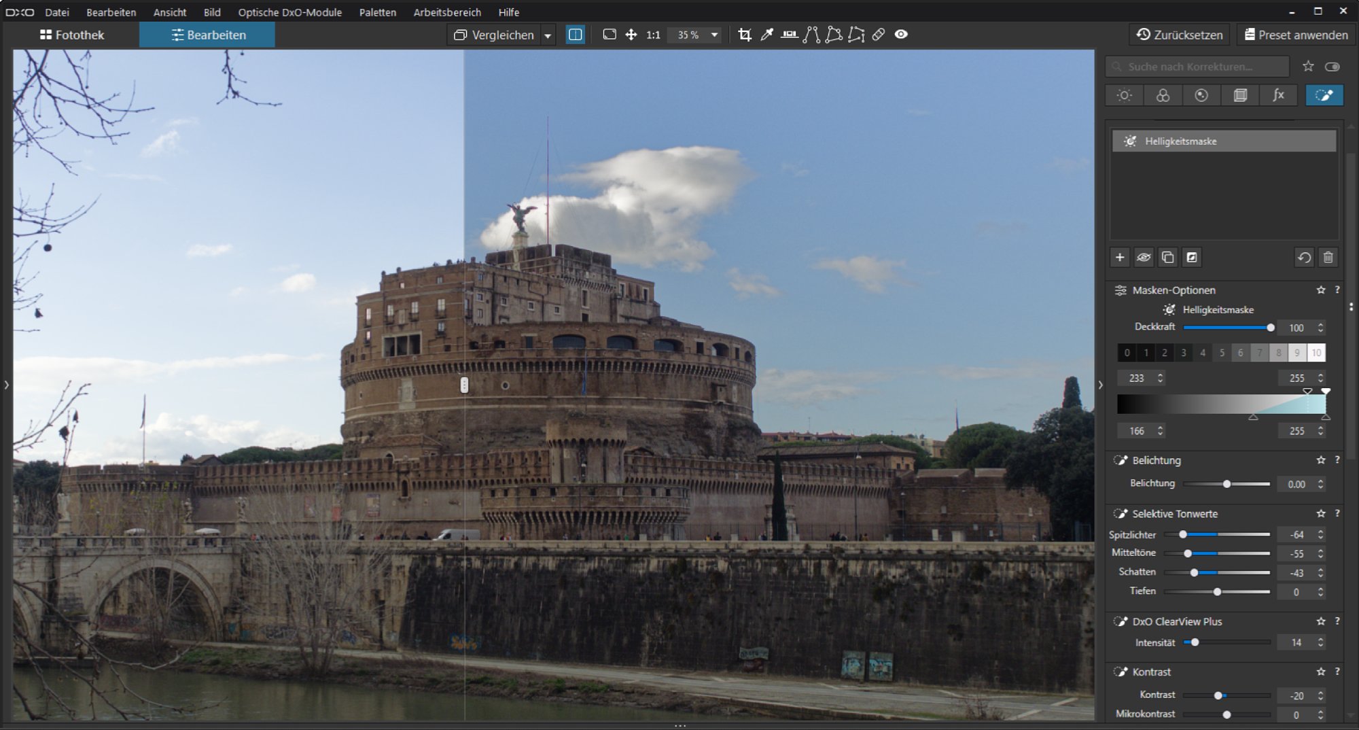This screenshot has width=1359, height=730.
Task: Toggle the active corrections filter switch
Action: point(1332,67)
